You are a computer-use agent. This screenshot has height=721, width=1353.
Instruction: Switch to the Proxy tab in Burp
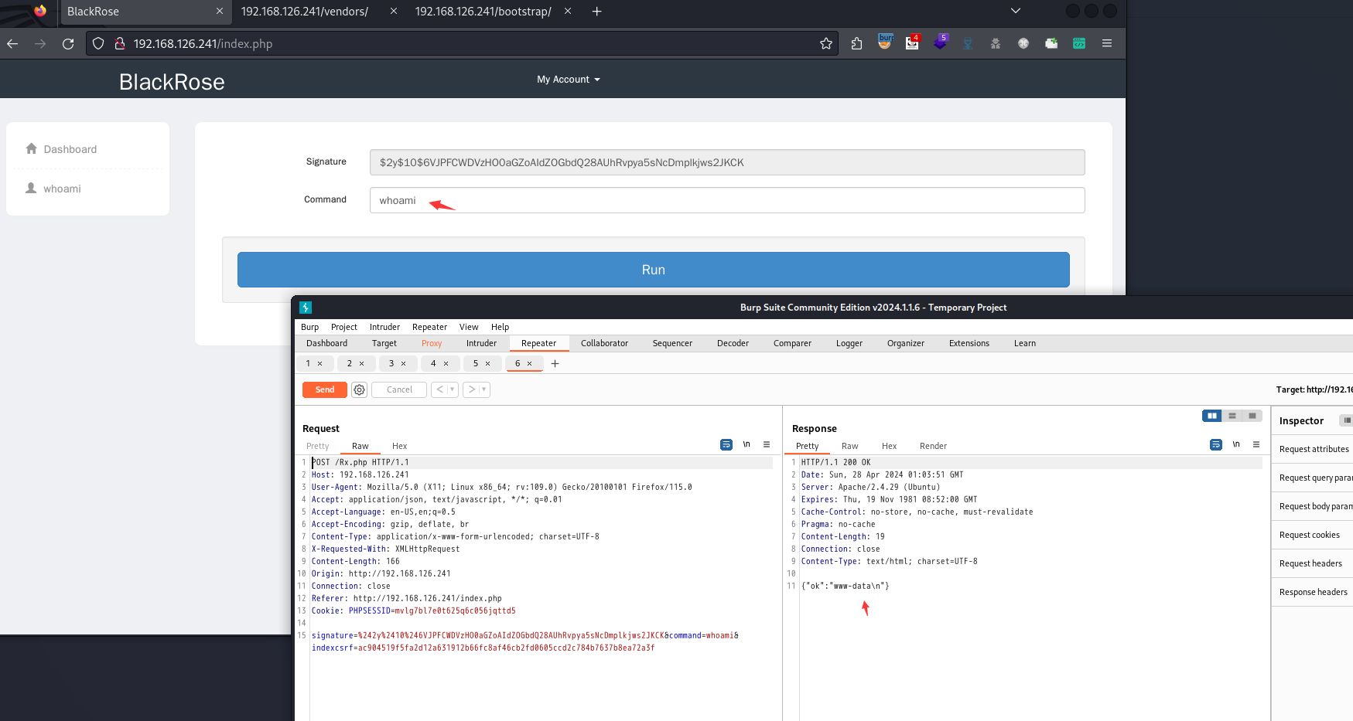432,343
